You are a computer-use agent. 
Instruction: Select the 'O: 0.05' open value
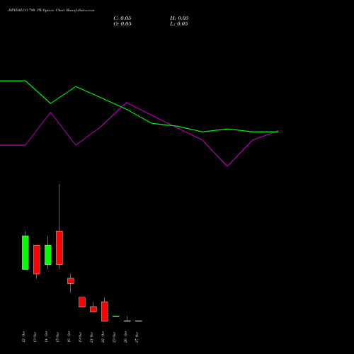point(122,24)
